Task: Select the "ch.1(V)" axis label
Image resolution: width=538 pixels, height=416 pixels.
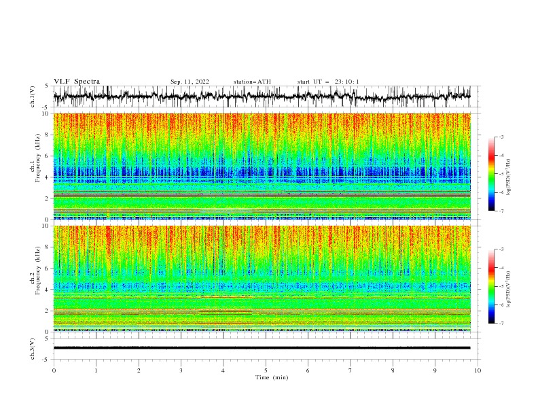Action: (x=33, y=97)
